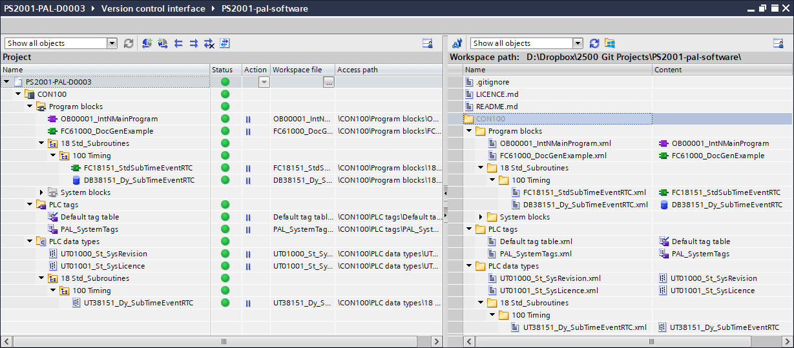Open workspace Show all objects filter dropdown

click(578, 43)
